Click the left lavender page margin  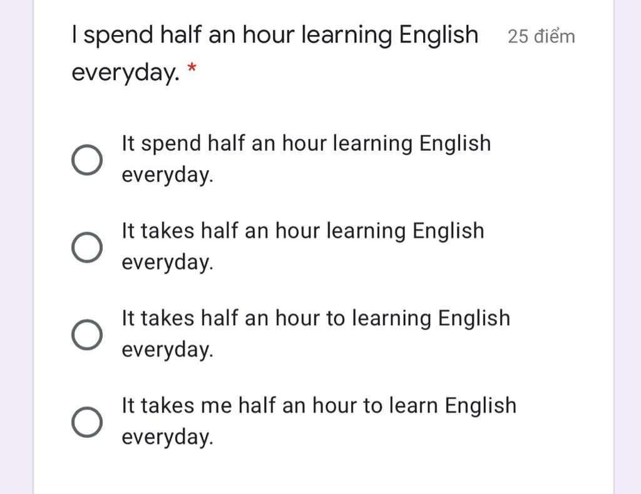pos(16,250)
